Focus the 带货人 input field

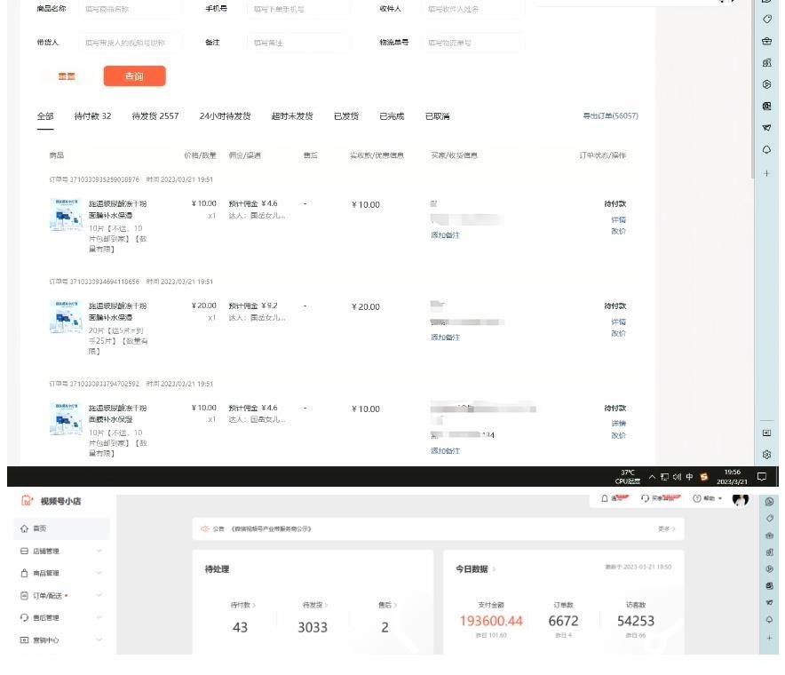coord(131,43)
